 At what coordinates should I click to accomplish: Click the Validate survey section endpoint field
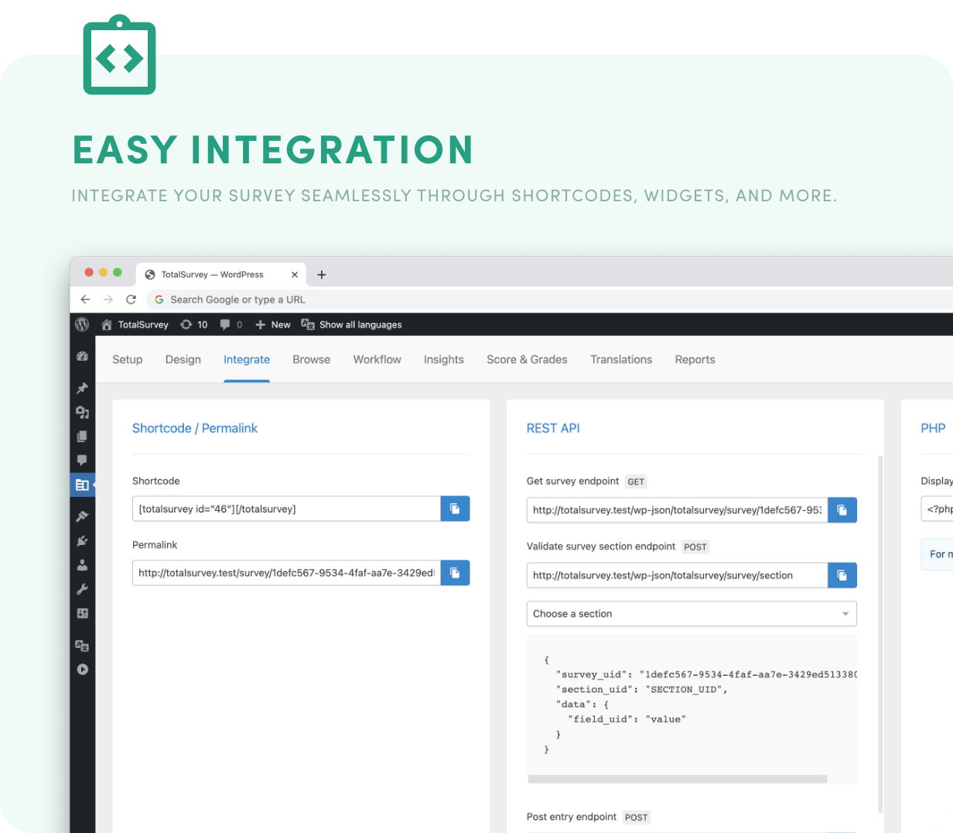[x=678, y=575]
